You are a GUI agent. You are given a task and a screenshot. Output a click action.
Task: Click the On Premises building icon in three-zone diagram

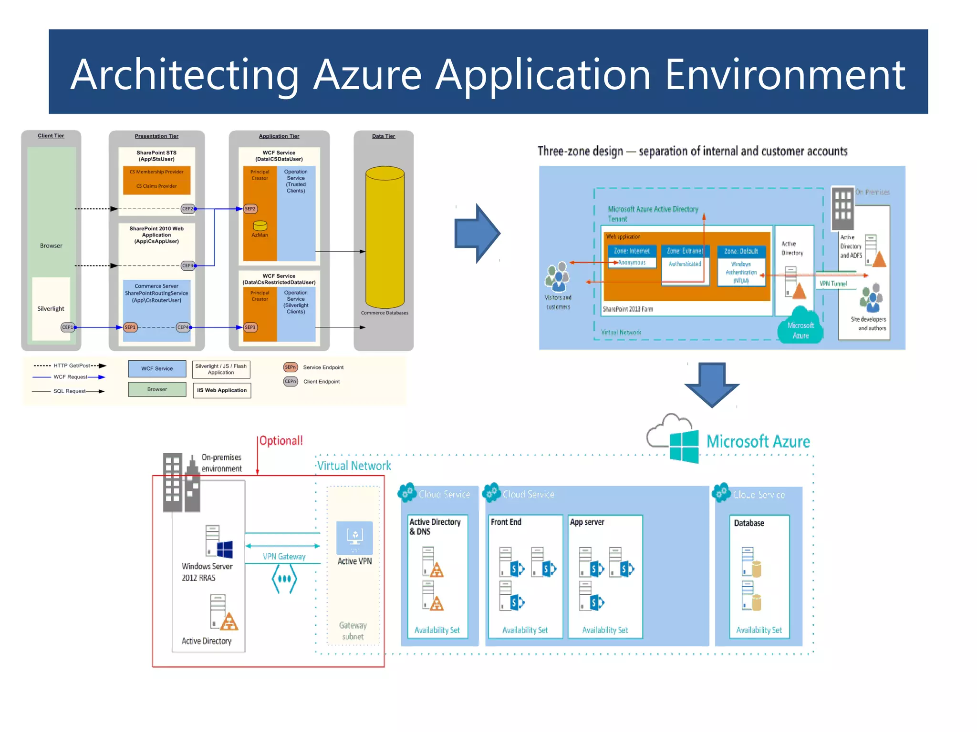pos(842,208)
